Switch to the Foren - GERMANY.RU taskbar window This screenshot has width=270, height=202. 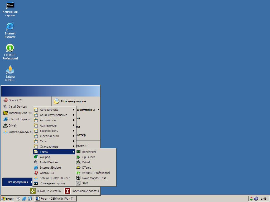56,199
